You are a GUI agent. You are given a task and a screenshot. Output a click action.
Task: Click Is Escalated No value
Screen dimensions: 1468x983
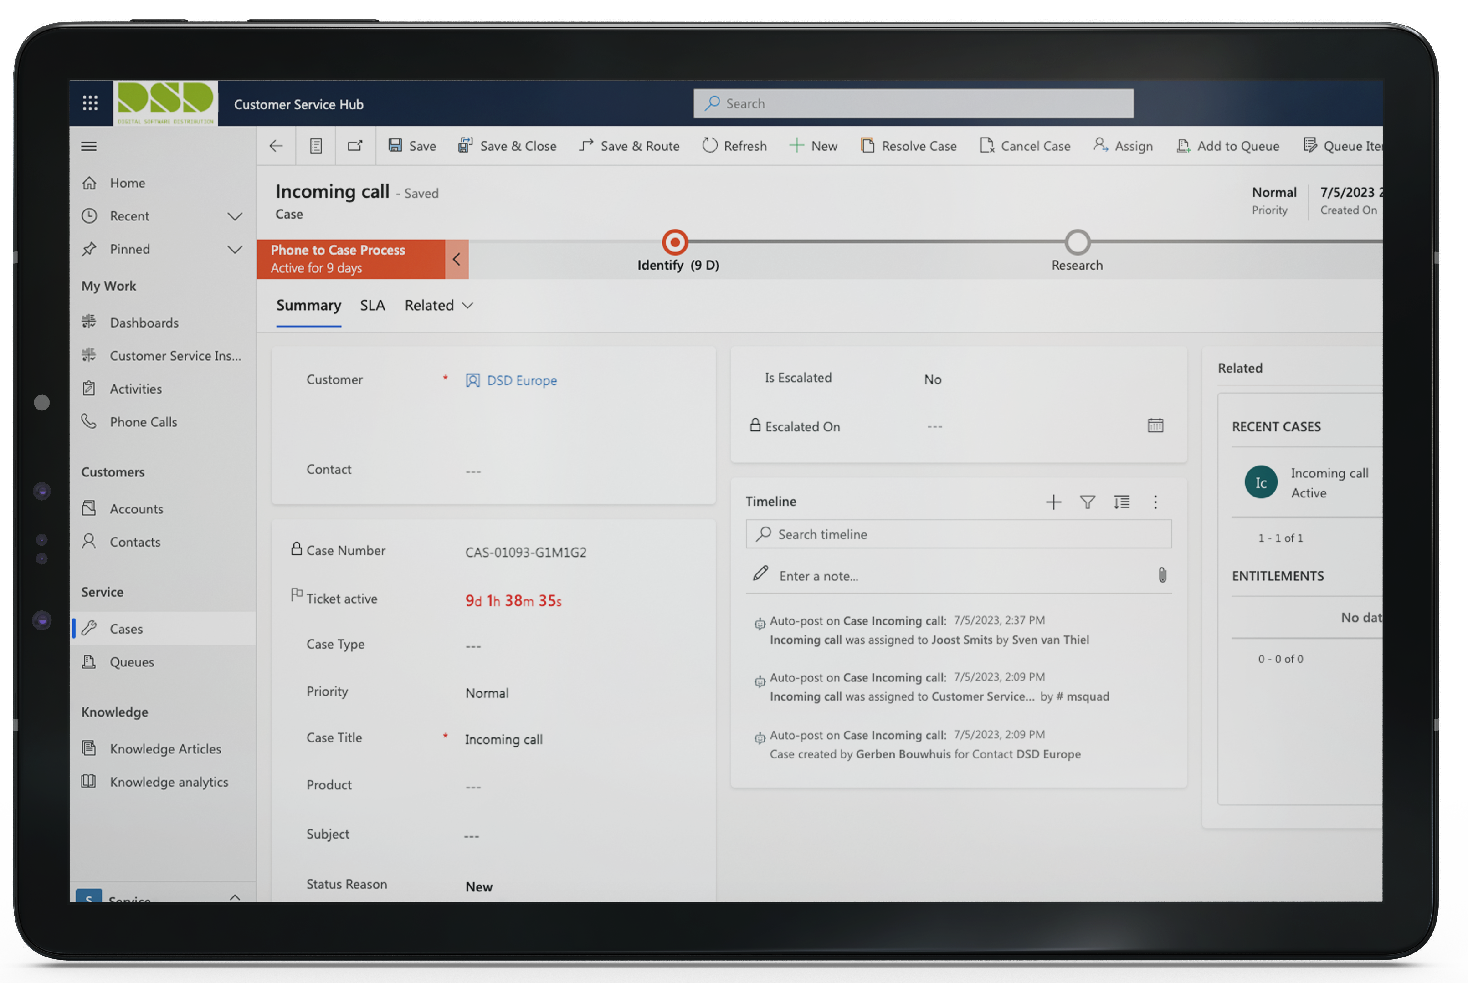click(x=933, y=379)
